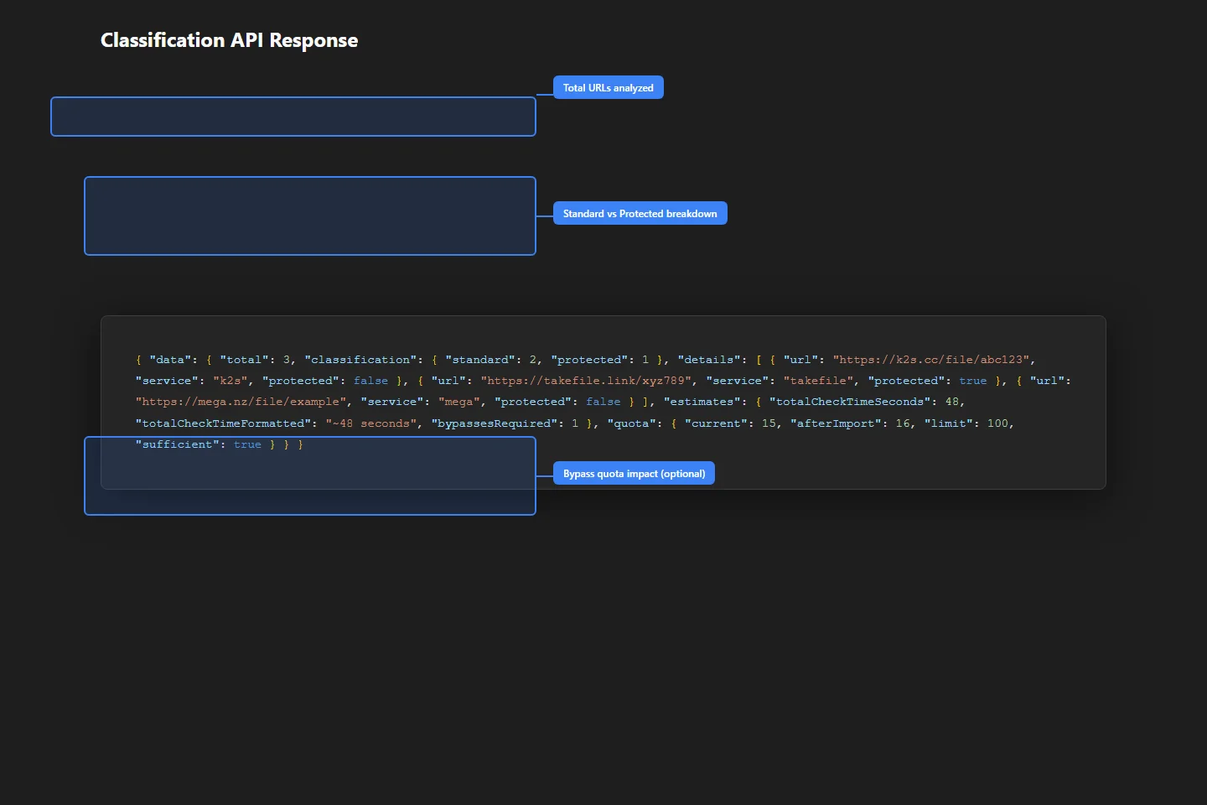
Task: Click the "totalCheckTimeSeconds" key in JSON
Action: click(x=849, y=402)
